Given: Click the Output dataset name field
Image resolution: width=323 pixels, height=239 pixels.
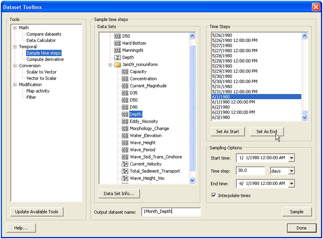Looking at the screenshot, I should coord(171,212).
